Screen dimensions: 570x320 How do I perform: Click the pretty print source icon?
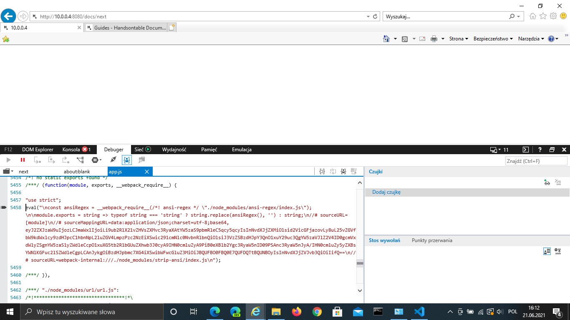pyautogui.click(x=321, y=171)
